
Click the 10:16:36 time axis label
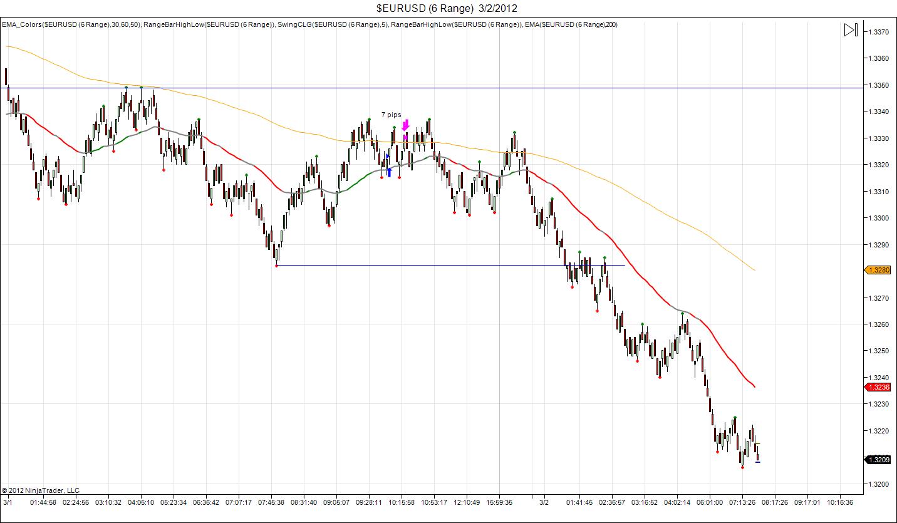(840, 502)
